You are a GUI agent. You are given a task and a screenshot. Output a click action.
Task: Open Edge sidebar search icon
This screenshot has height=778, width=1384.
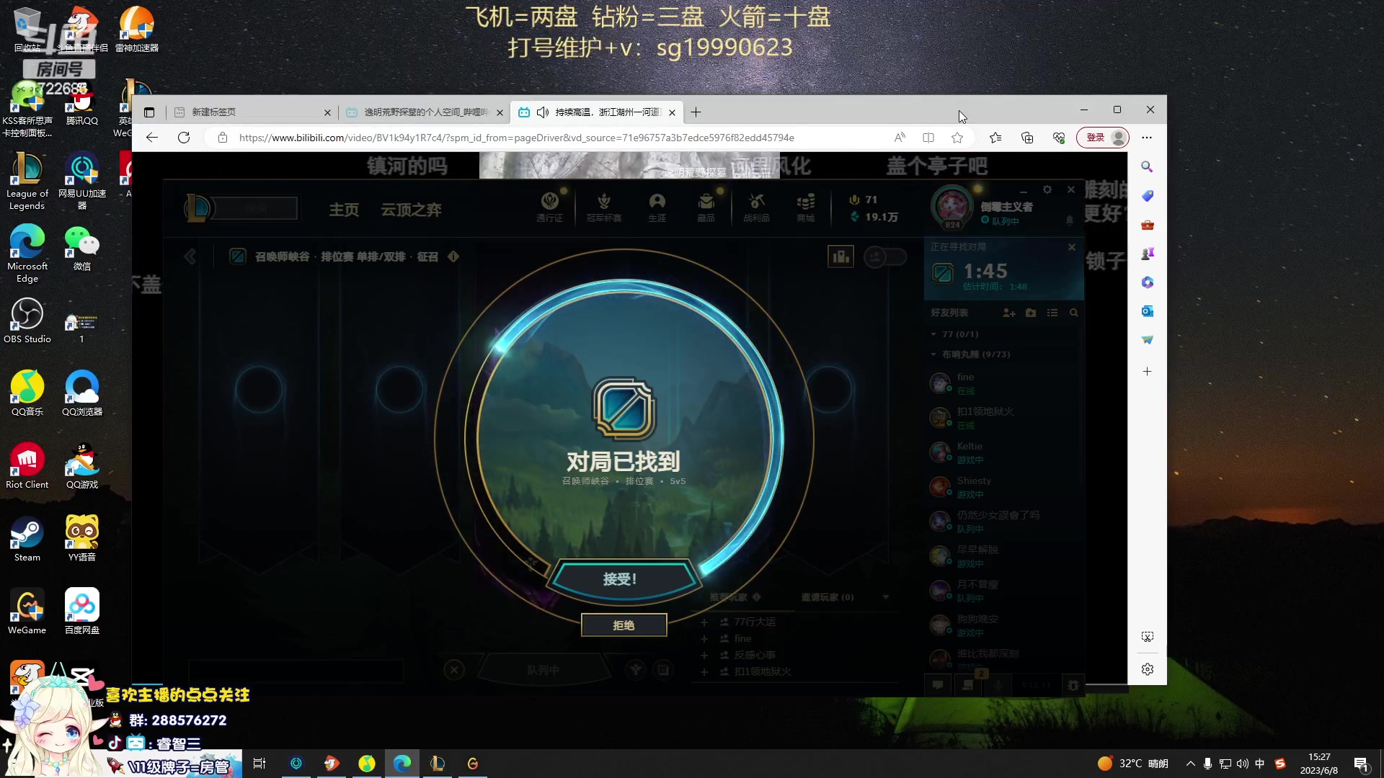click(1147, 167)
